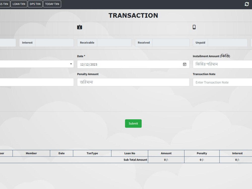Click the Interest value field
Viewport: 252px width, 189px height.
pos(54,43)
